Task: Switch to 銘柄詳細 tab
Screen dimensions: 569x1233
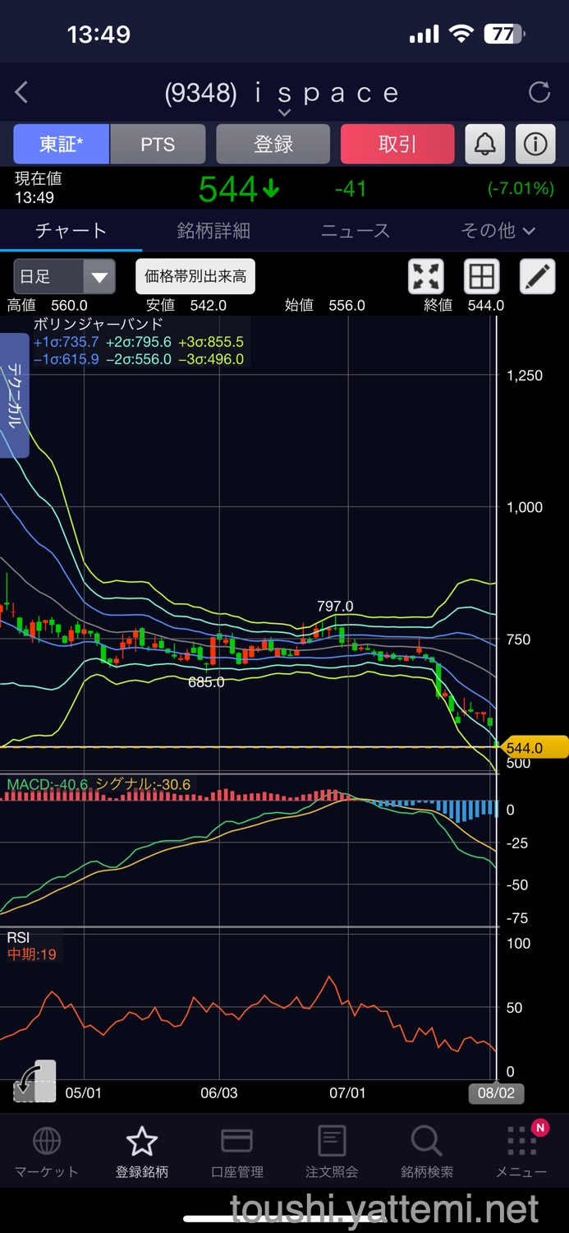Action: coord(213,231)
